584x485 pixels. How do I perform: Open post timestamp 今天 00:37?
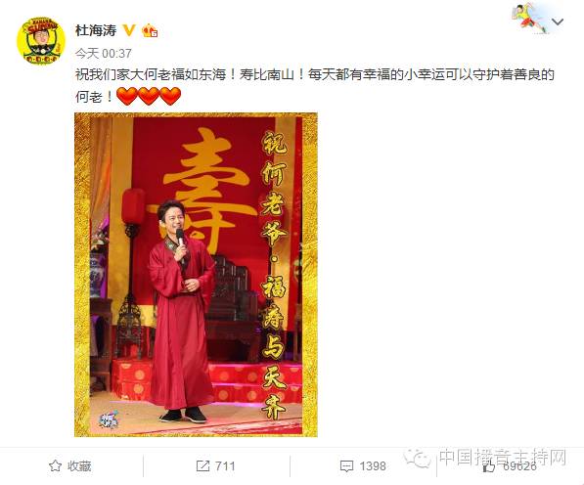click(103, 54)
